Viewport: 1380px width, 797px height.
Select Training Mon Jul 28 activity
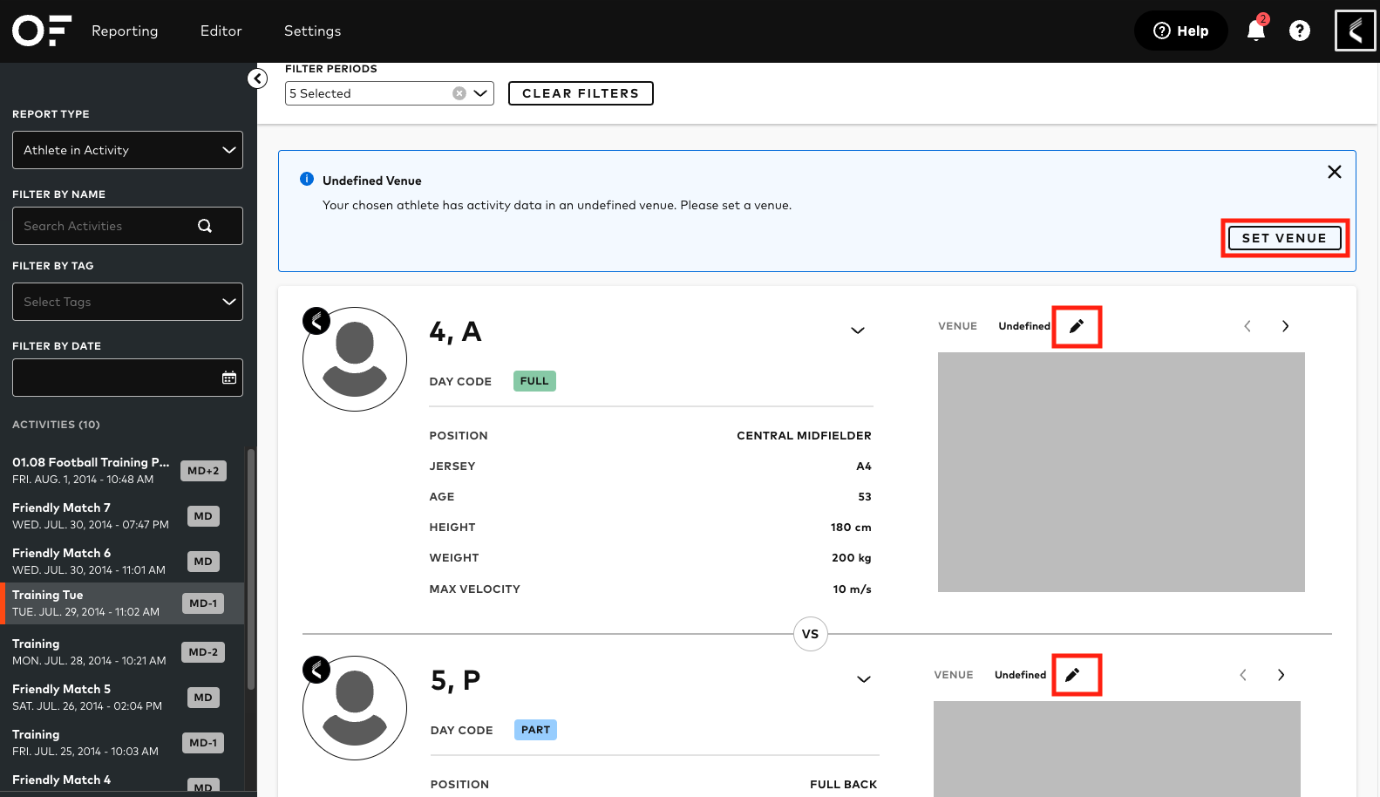pyautogui.click(x=122, y=652)
